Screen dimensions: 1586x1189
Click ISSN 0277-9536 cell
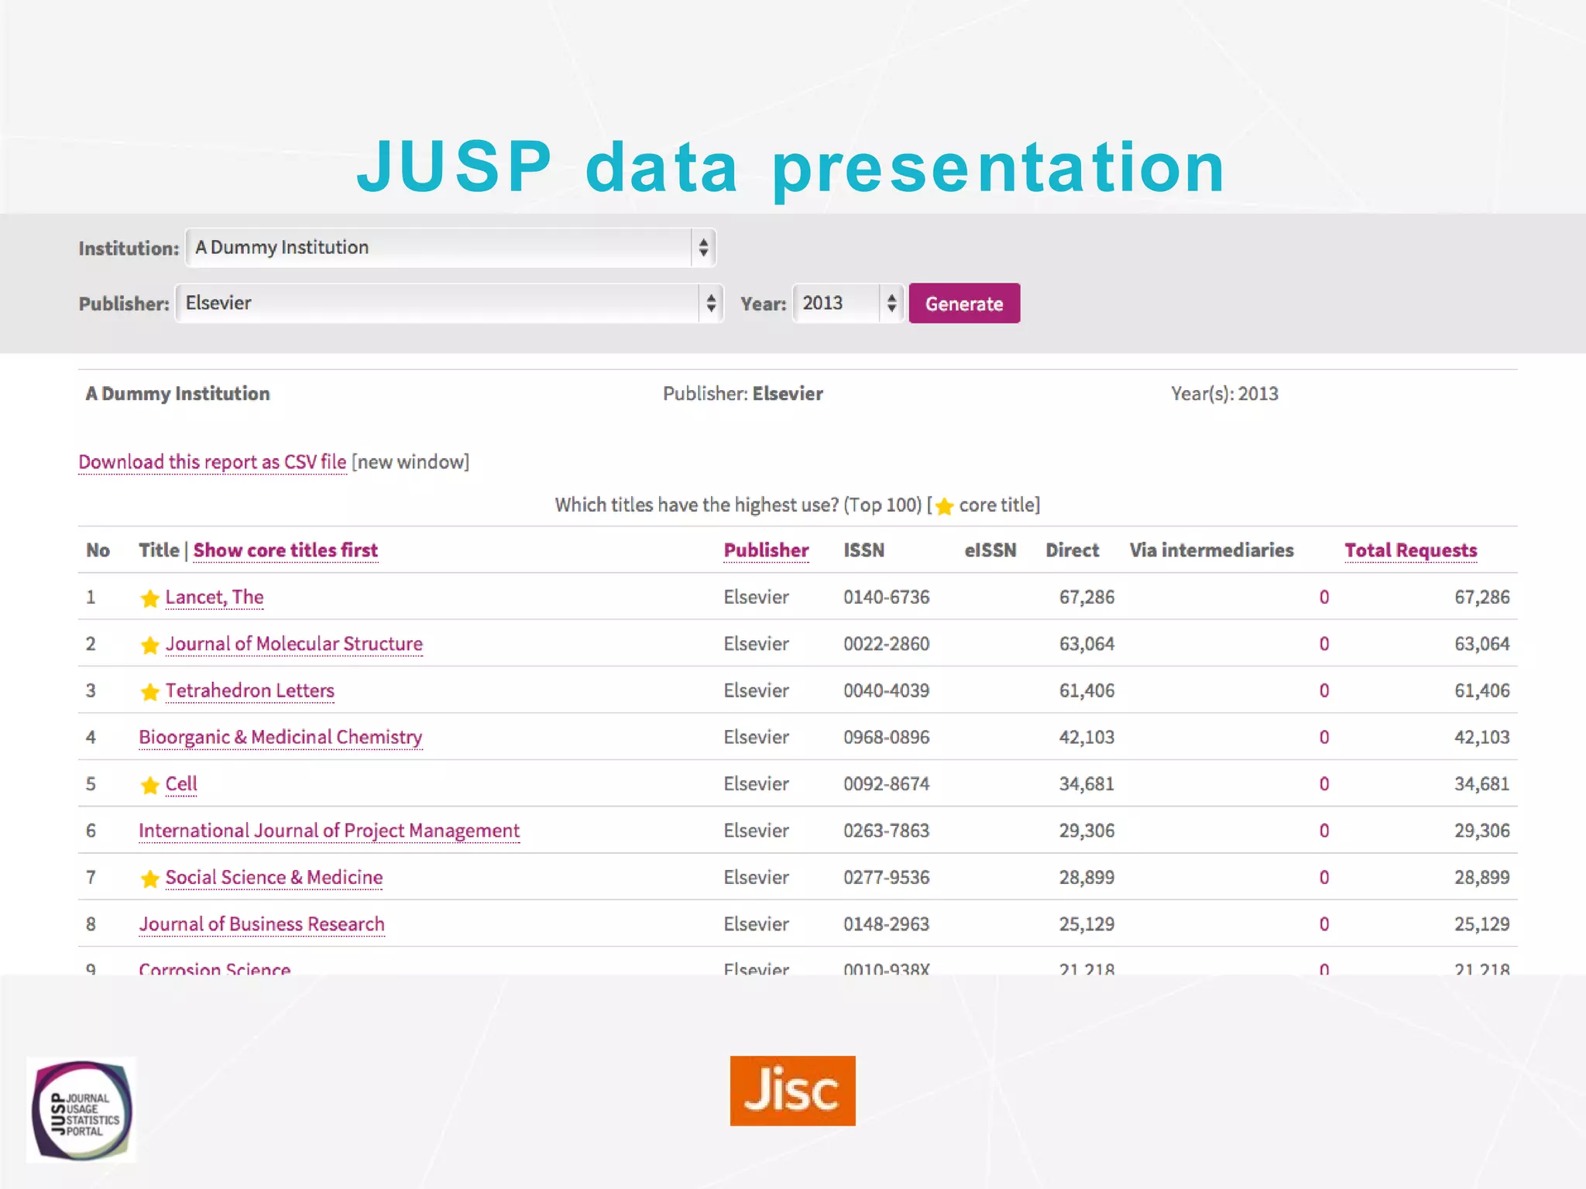pyautogui.click(x=887, y=878)
